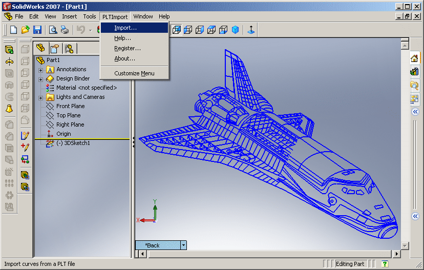Open ConfigurationManager tab icon

pos(70,49)
